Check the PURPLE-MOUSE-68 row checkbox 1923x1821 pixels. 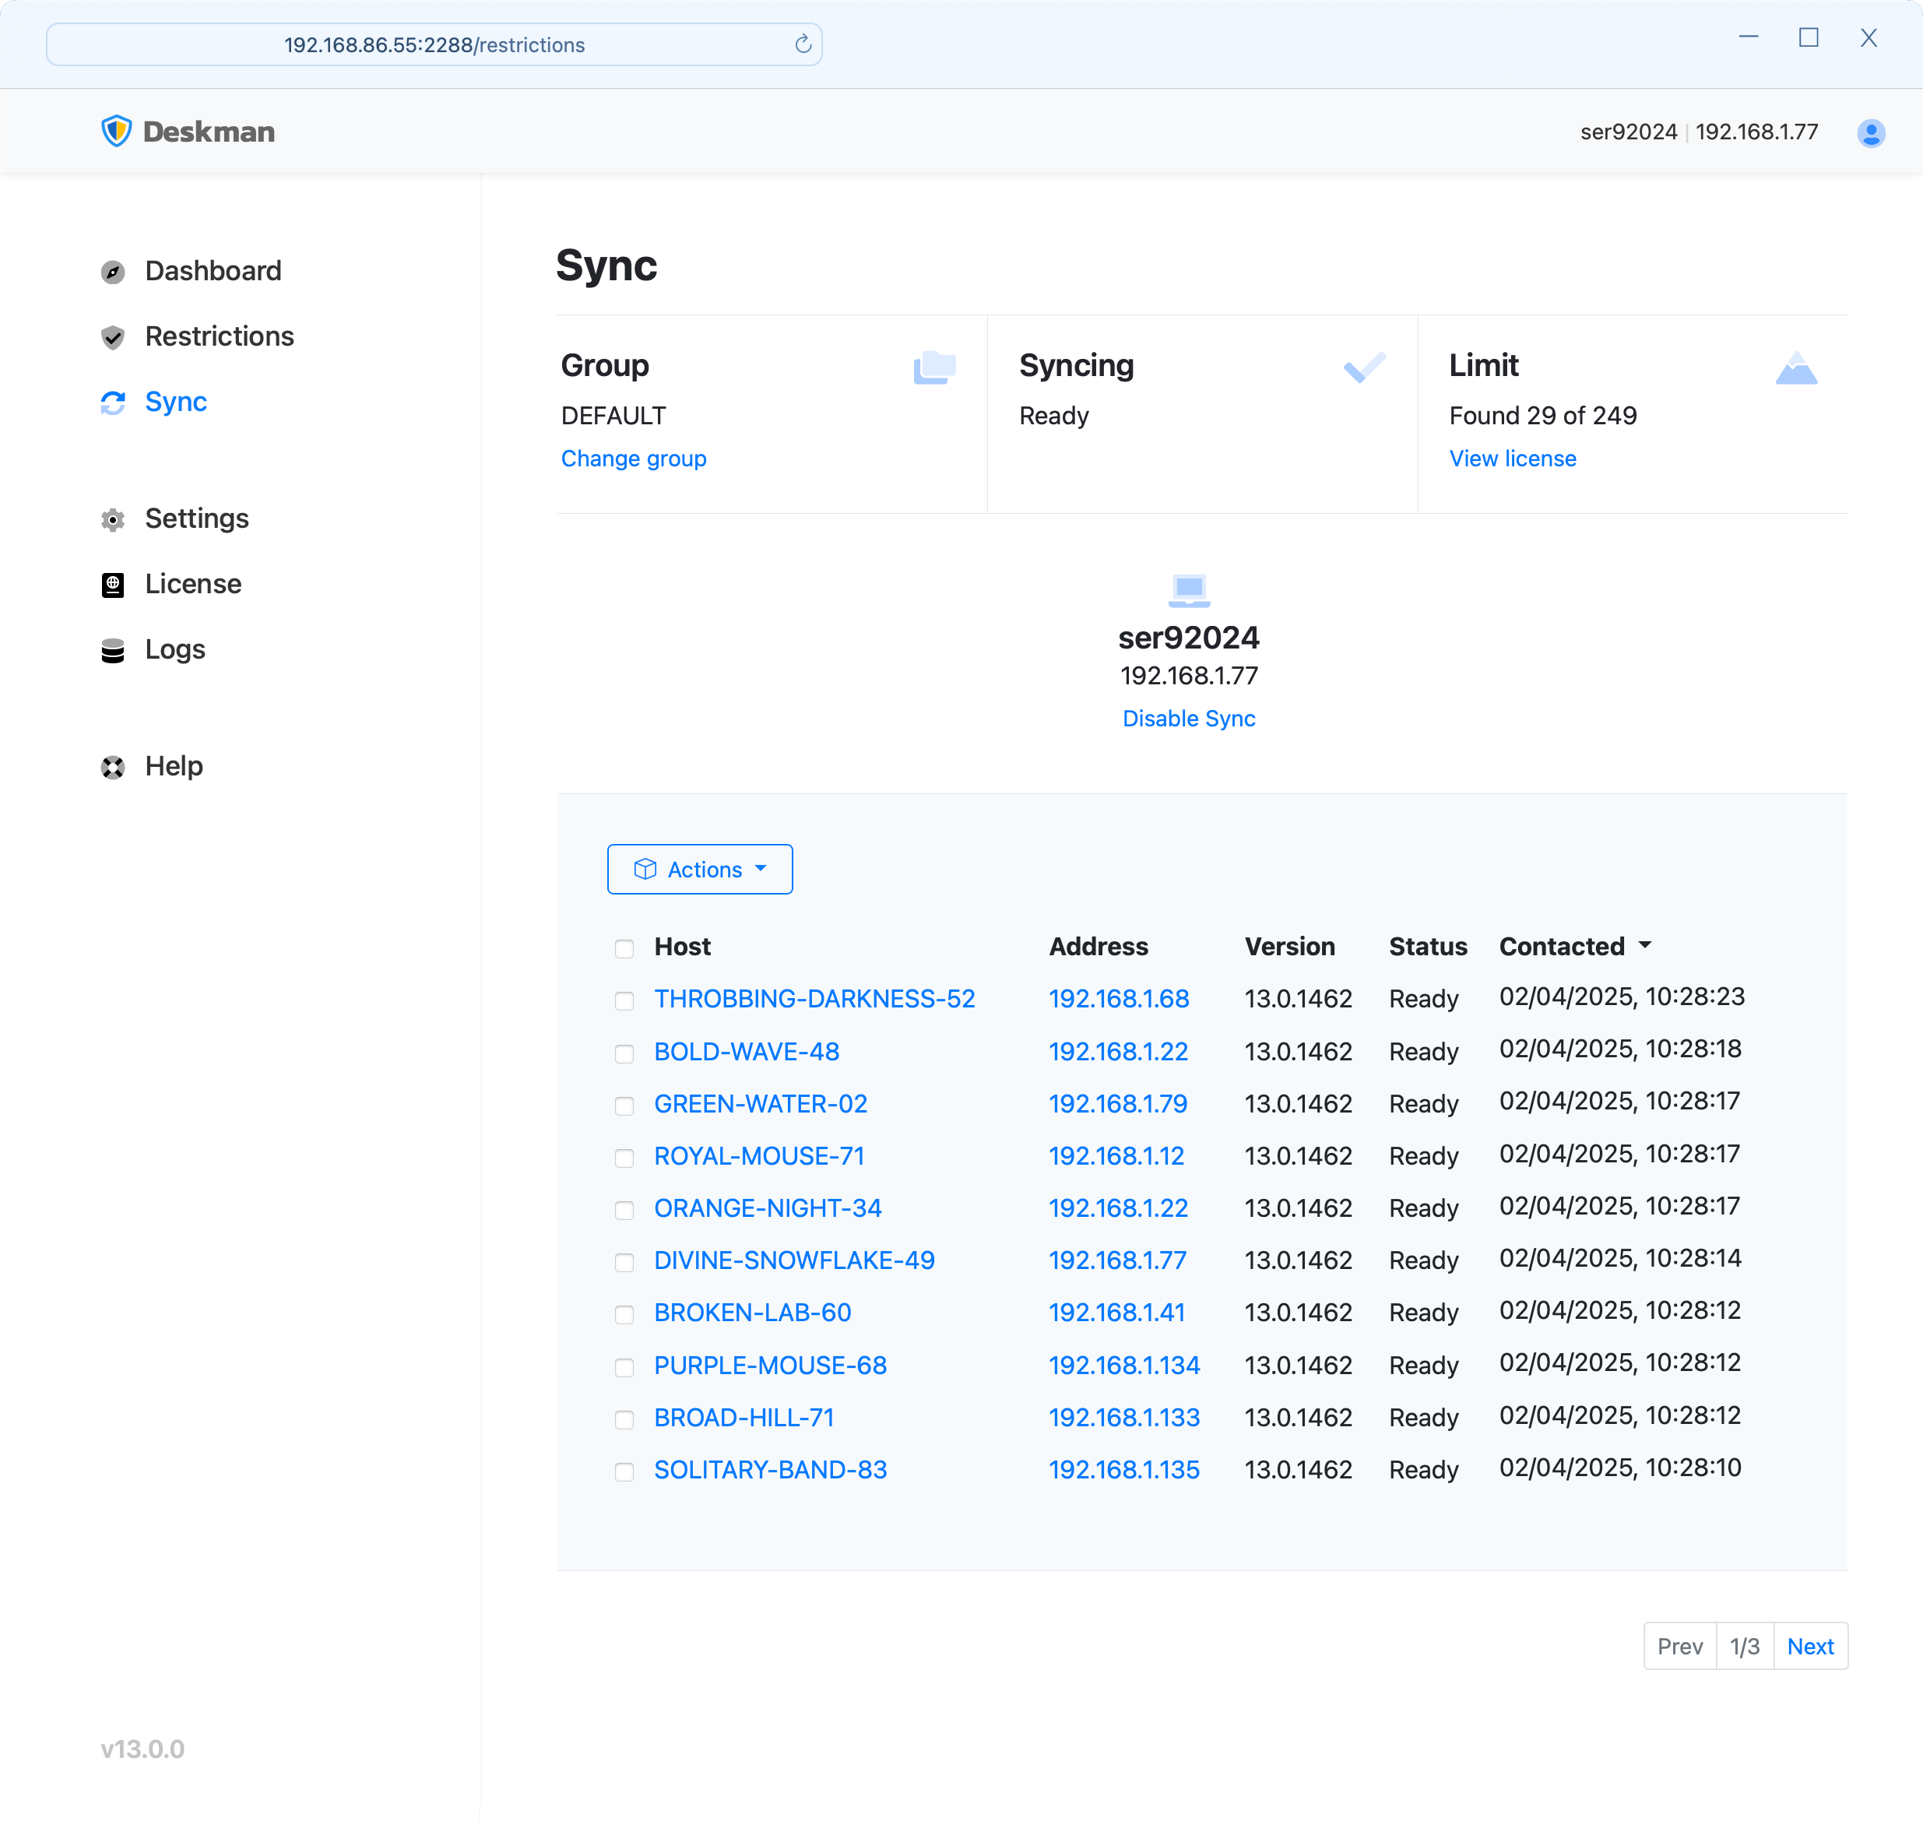pyautogui.click(x=624, y=1366)
